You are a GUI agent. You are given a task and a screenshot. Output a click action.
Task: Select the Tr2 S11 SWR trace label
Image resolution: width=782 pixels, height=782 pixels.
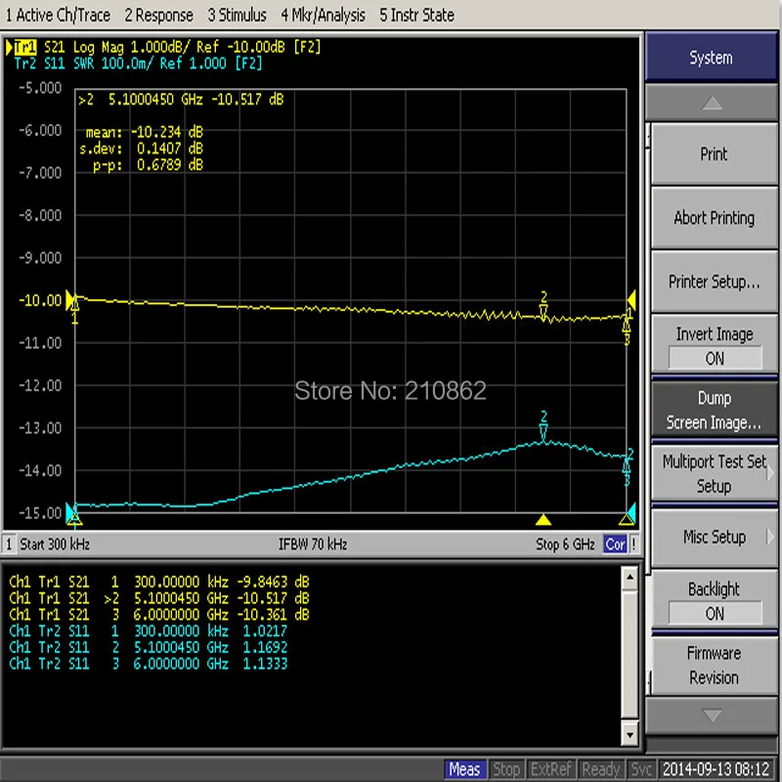[x=138, y=64]
